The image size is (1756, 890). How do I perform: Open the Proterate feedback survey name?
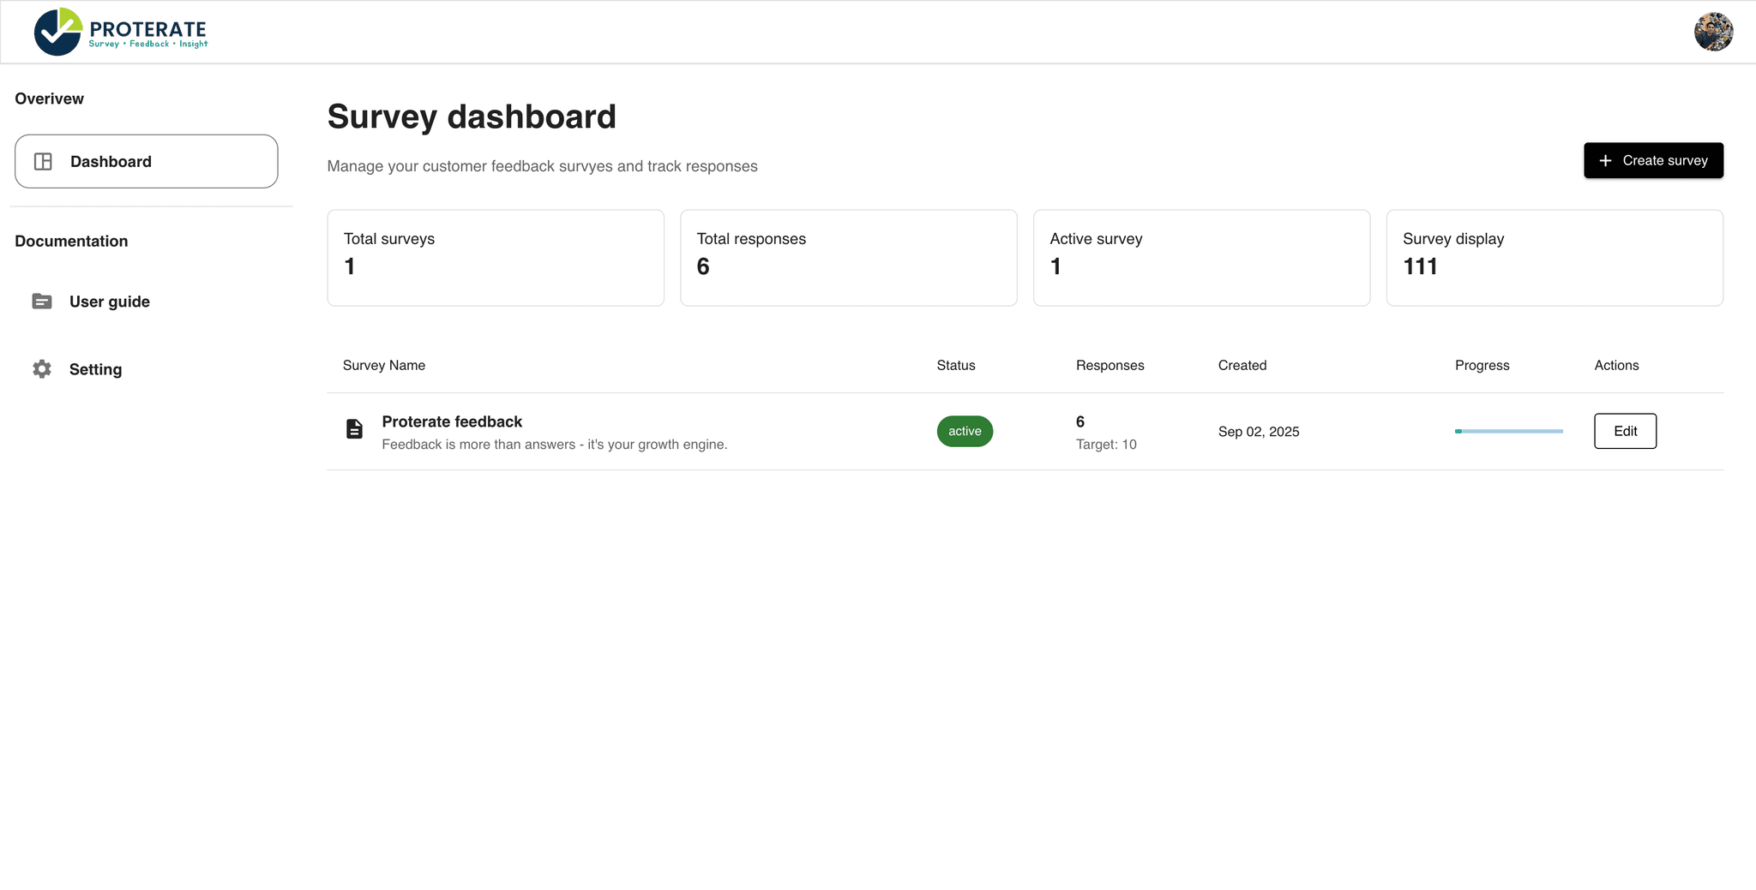point(452,421)
